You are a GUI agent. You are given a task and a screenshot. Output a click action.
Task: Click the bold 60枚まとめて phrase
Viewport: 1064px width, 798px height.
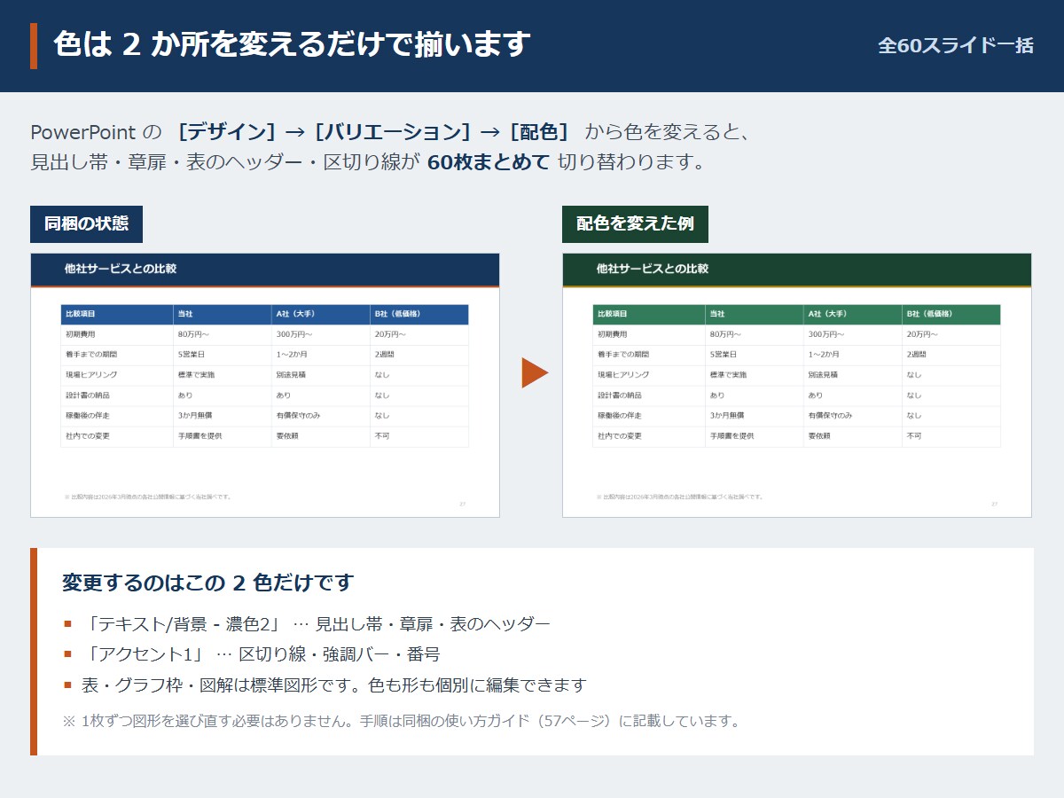489,162
